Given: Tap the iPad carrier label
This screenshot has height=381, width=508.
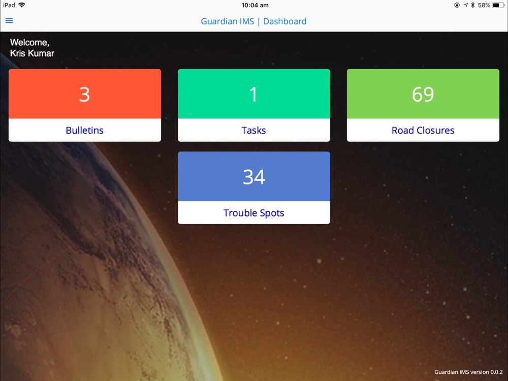Looking at the screenshot, I should tap(9, 5).
